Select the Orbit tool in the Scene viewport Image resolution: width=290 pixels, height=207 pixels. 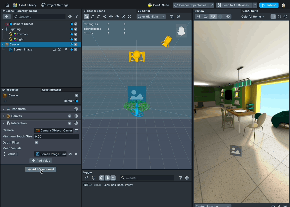(99, 16)
